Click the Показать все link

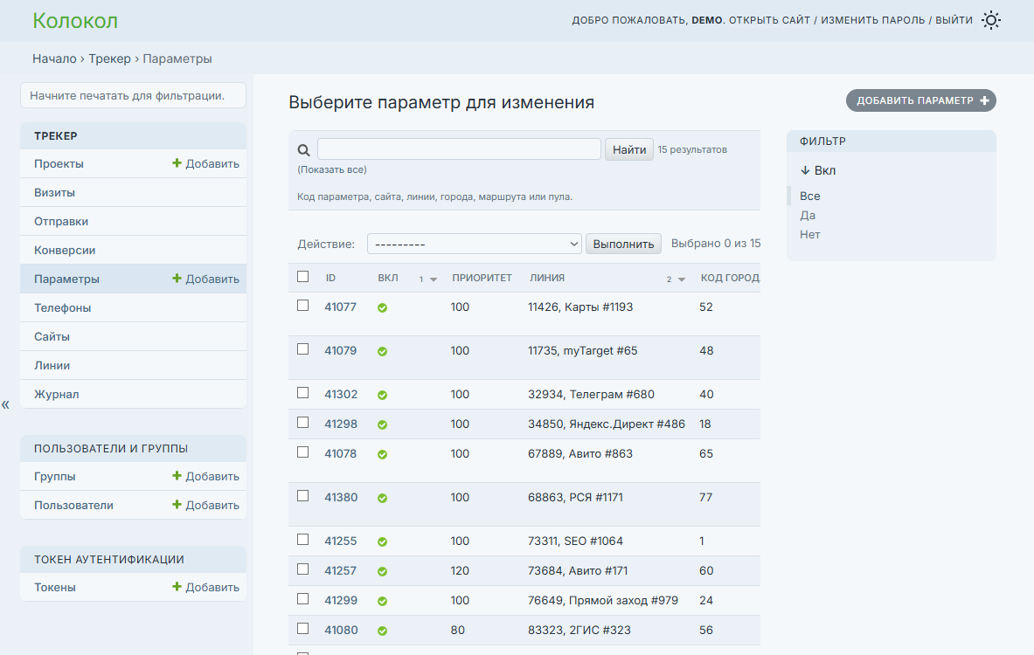331,169
